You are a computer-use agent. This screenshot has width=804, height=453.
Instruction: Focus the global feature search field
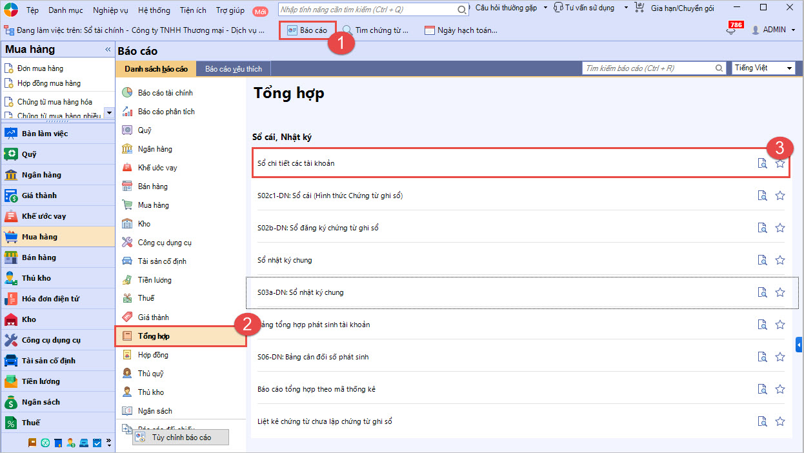[368, 10]
